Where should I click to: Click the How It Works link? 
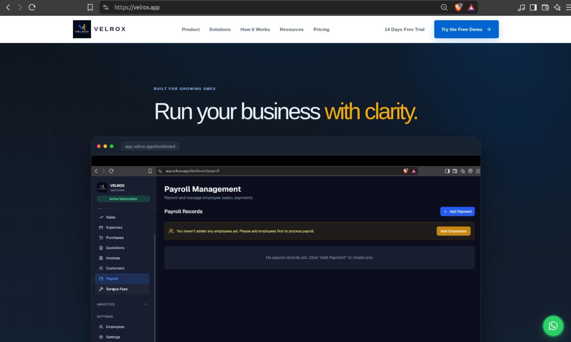255,29
